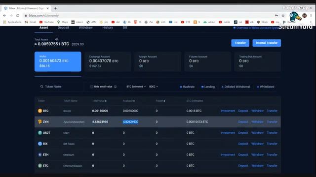Open the Gmail bookmark
The width and height of the screenshot is (316, 177).
point(31,22)
